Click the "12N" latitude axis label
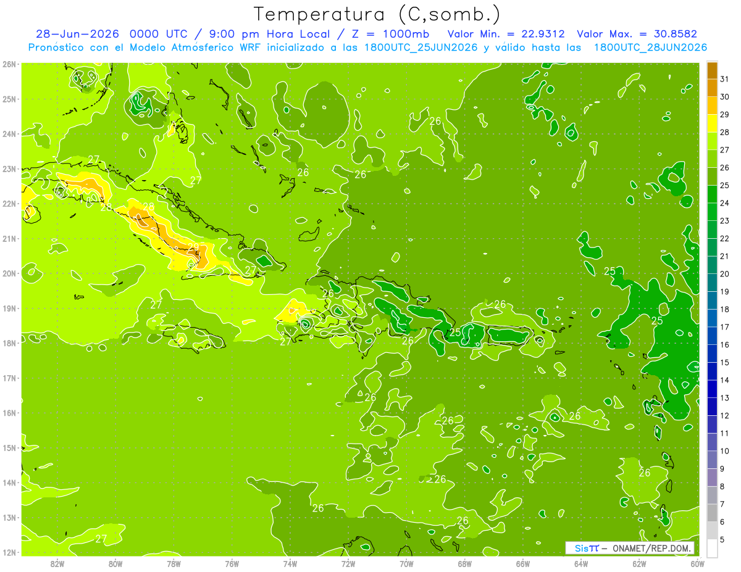 tap(9, 552)
